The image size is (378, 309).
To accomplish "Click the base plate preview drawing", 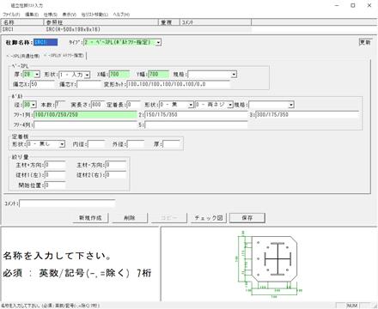I will [x=269, y=264].
